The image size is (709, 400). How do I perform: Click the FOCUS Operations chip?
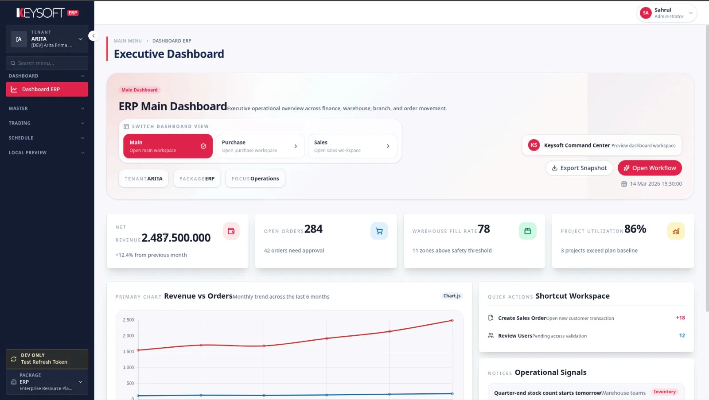pos(255,179)
